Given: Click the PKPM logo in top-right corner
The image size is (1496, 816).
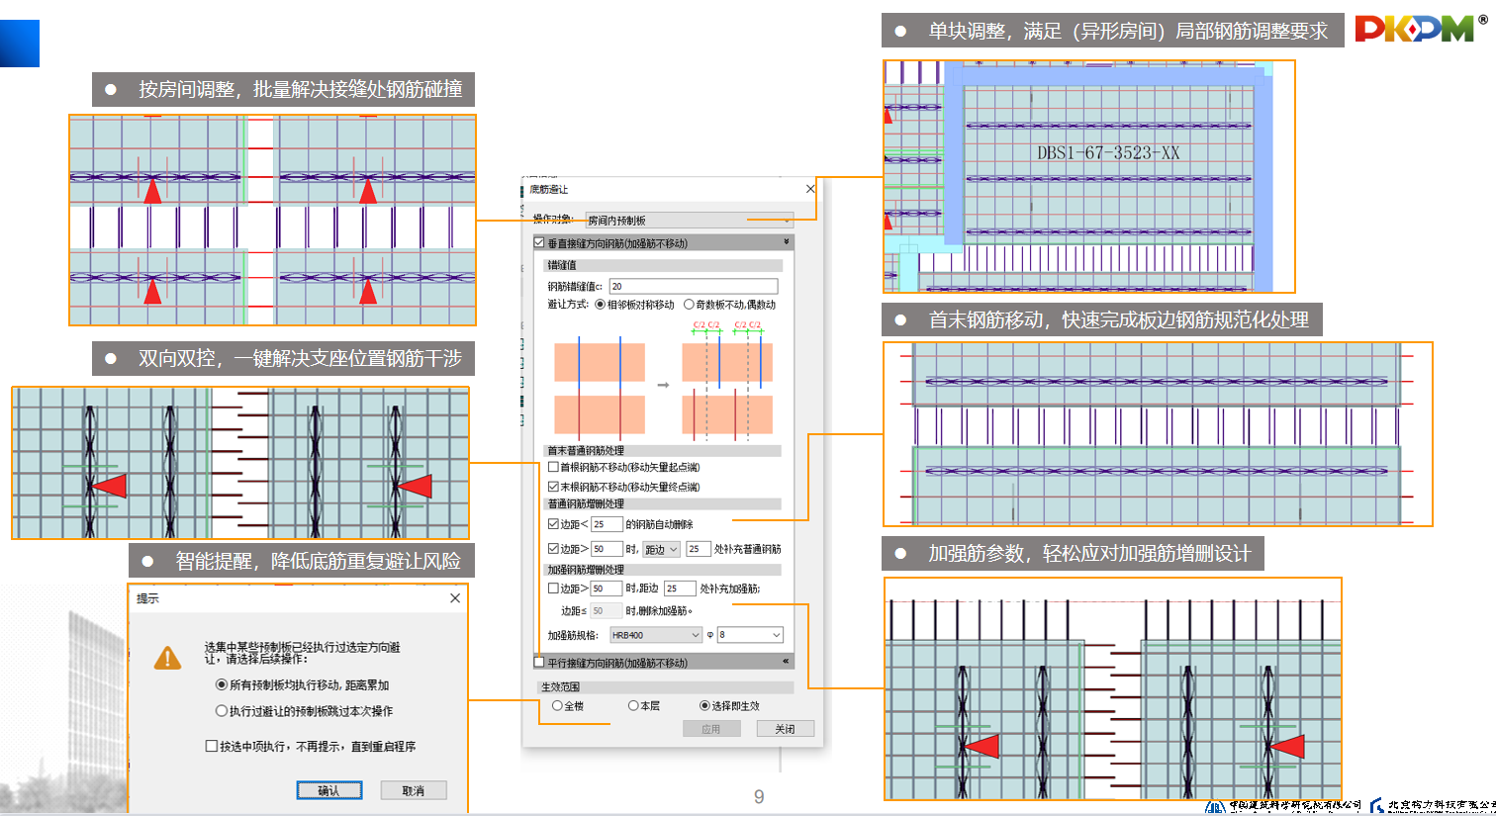Looking at the screenshot, I should pos(1415,29).
